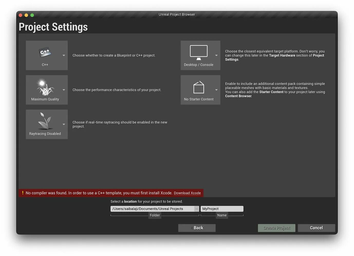Click the Raytracing Disabled sprout icon
Image resolution: width=354 pixels, height=256 pixels.
coord(45,121)
